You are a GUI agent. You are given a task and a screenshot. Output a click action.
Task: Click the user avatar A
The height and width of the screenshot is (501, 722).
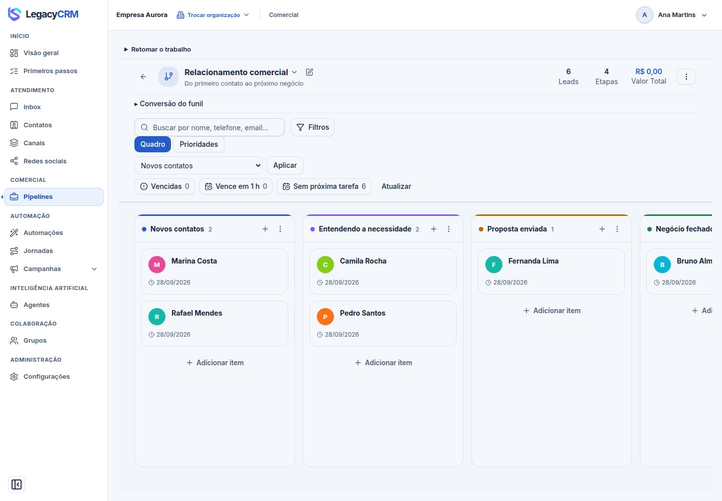[x=645, y=15]
